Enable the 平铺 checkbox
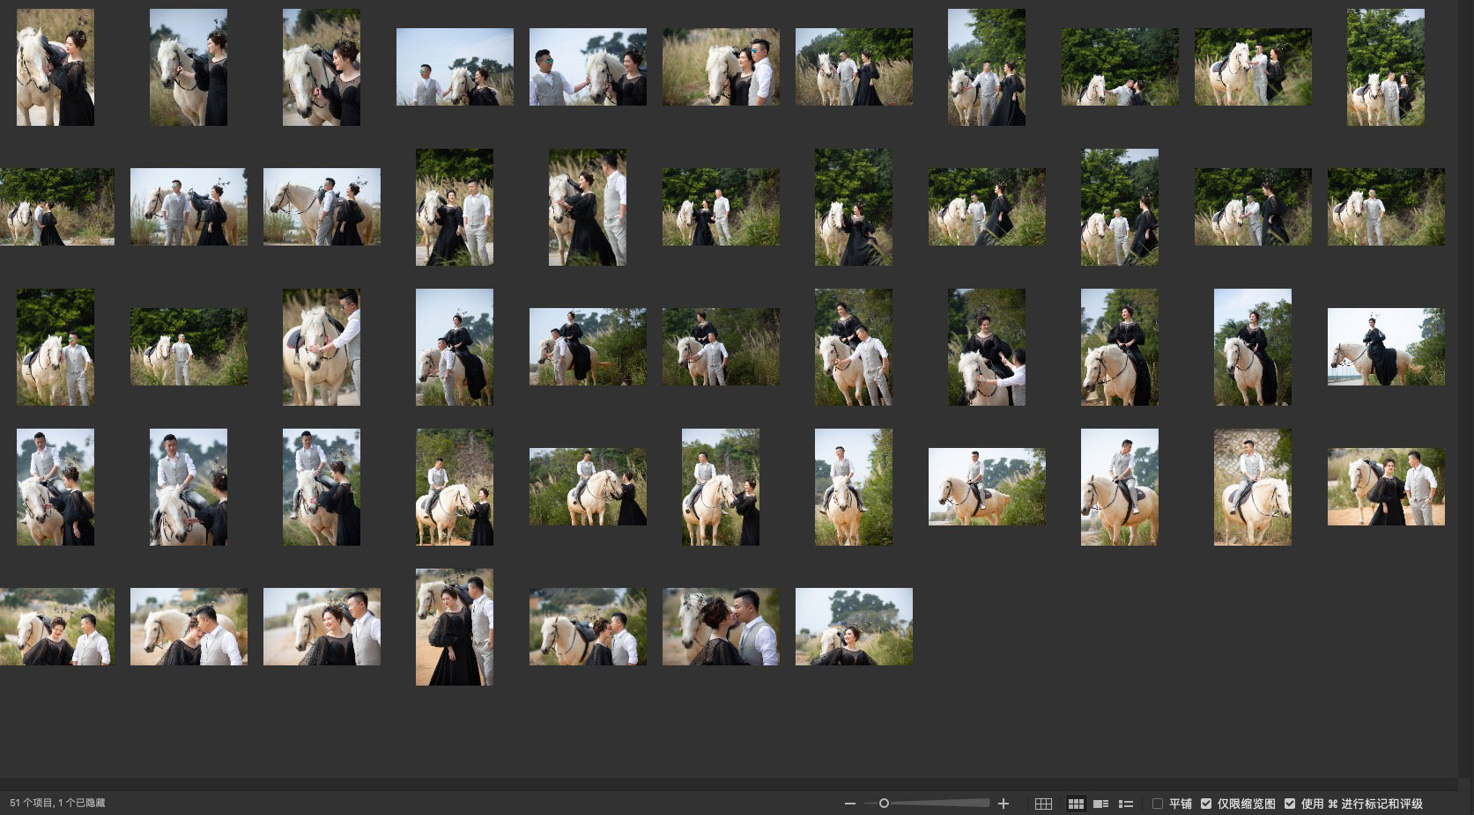1474x815 pixels. pyautogui.click(x=1158, y=804)
